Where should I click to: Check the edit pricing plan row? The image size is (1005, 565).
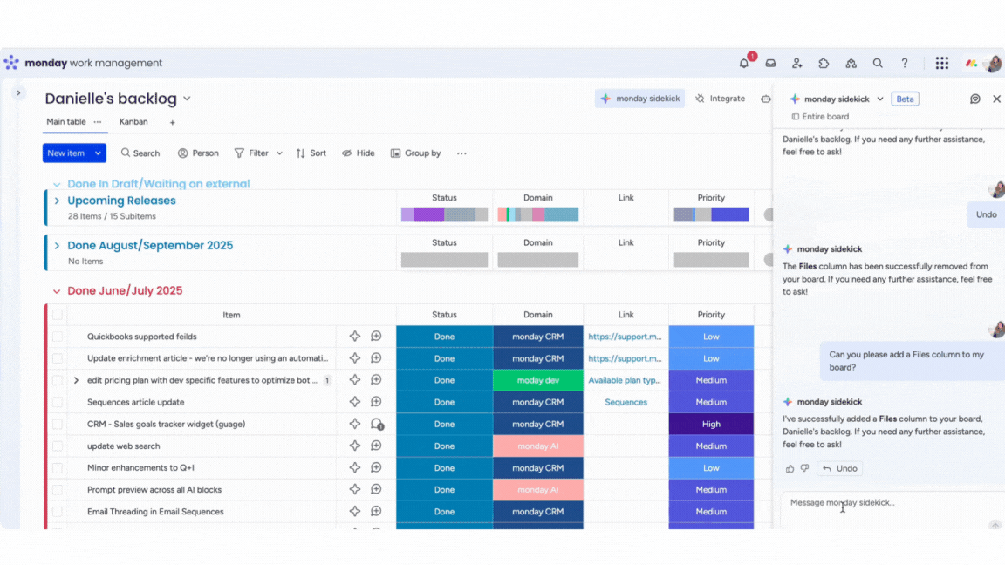(58, 380)
